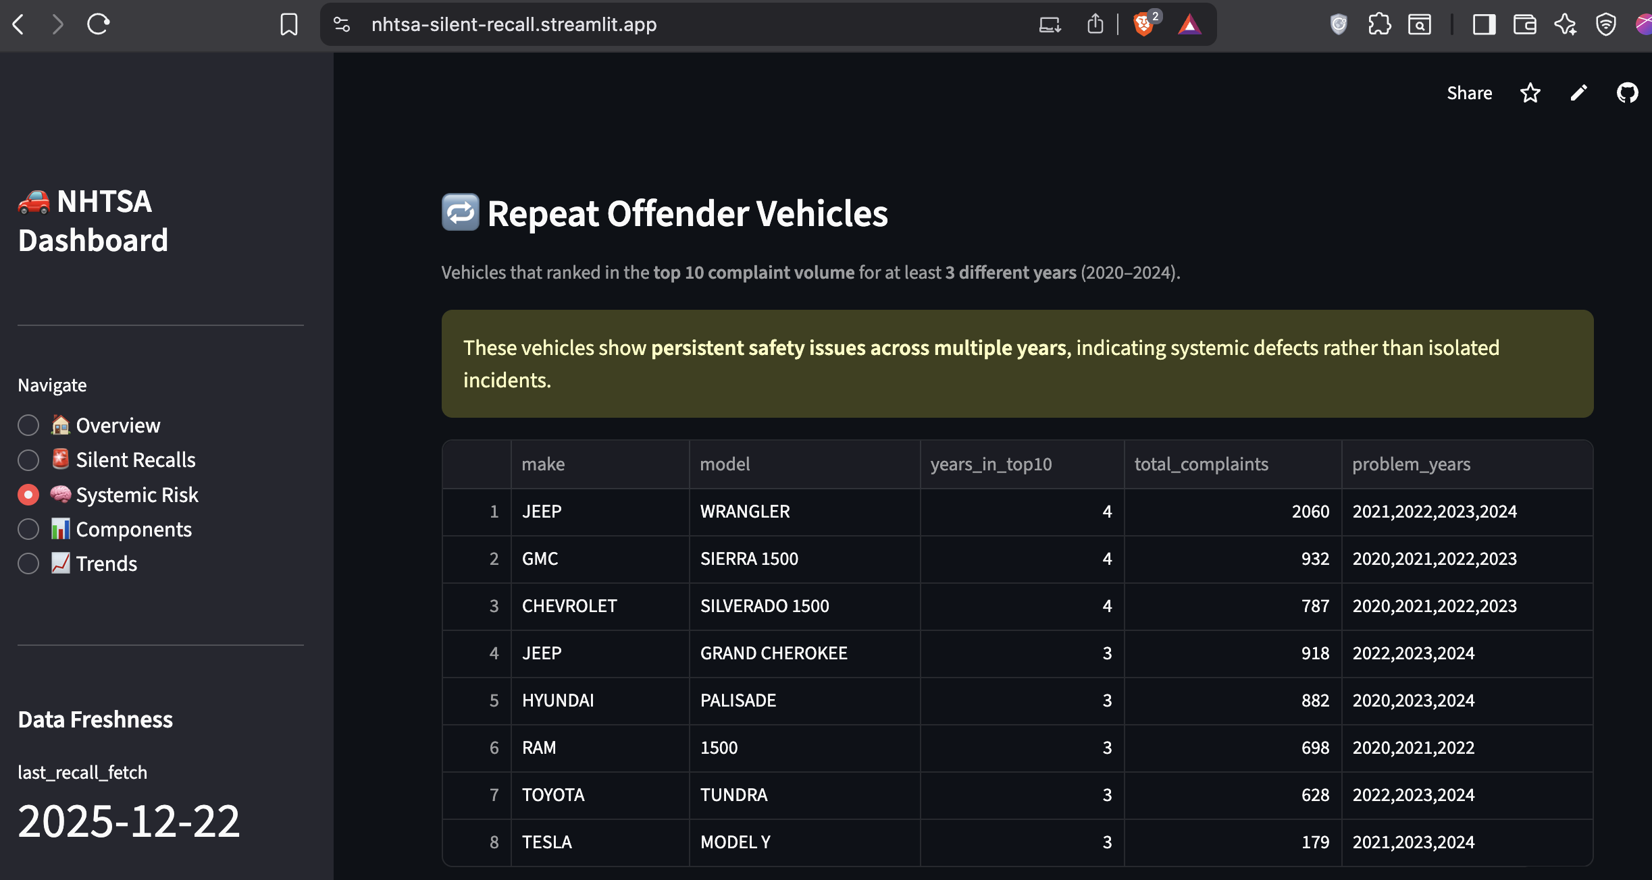Click the address bar URL
Viewport: 1652px width, 880px height.
pyautogui.click(x=513, y=24)
